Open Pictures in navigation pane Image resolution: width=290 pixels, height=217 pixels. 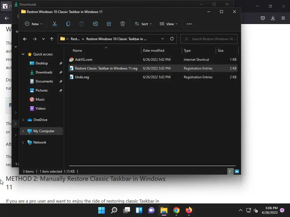(x=42, y=90)
